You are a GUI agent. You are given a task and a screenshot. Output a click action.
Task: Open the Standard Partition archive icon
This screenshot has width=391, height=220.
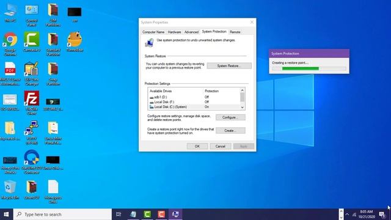pos(53,44)
